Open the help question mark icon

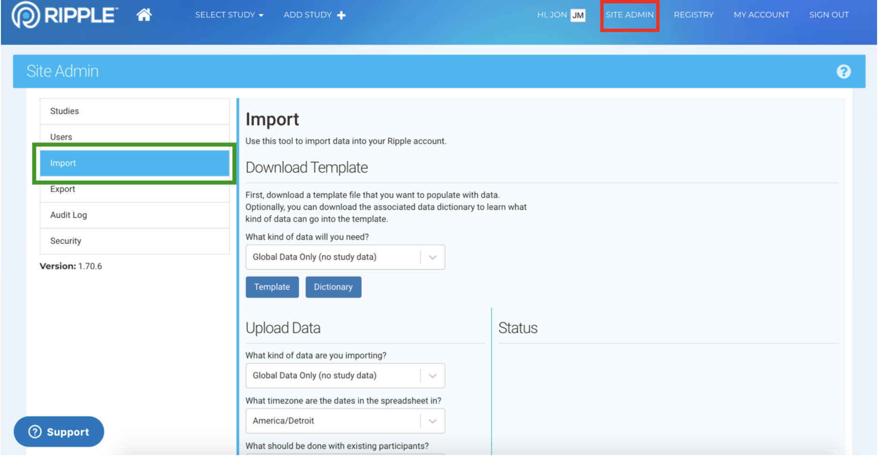point(843,72)
